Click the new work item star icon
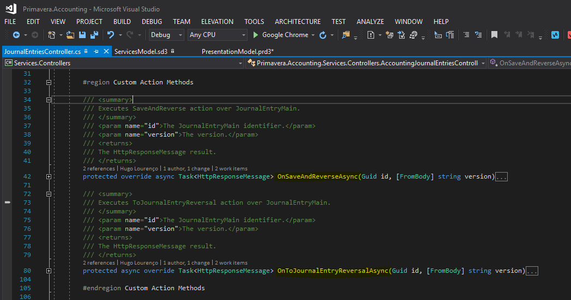This screenshot has width=571, height=300. coord(389,35)
